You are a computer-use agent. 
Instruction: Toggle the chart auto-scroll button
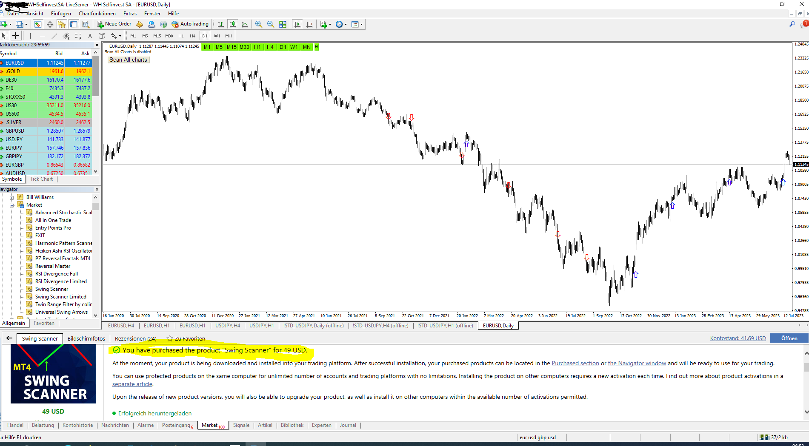point(297,24)
